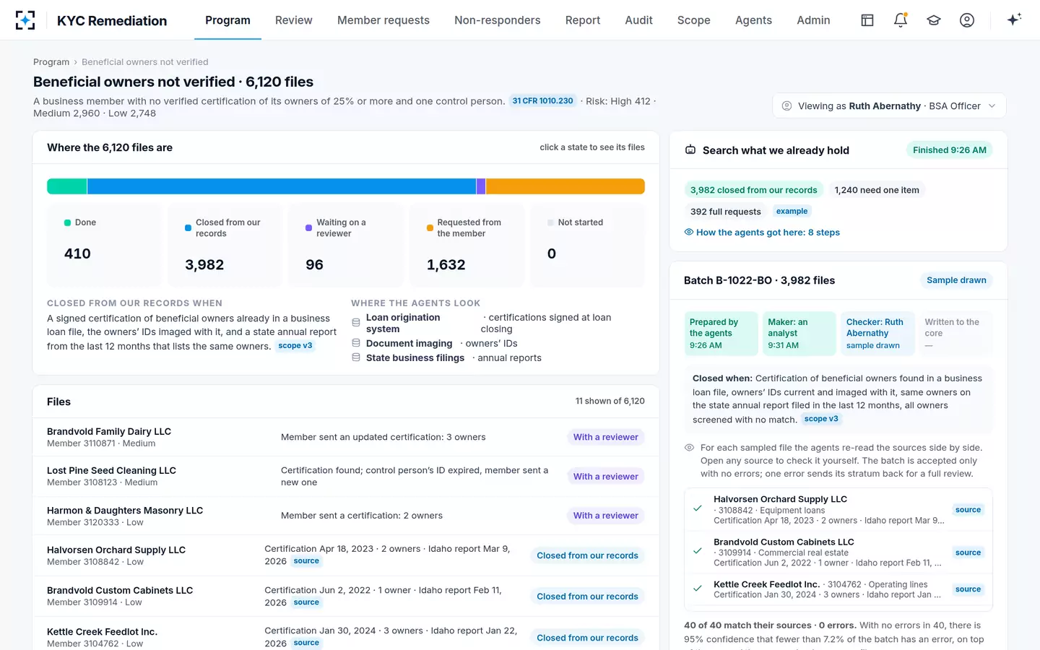The width and height of the screenshot is (1040, 650).
Task: Open the 31 CFR 1010.230 citation link
Action: pos(543,101)
